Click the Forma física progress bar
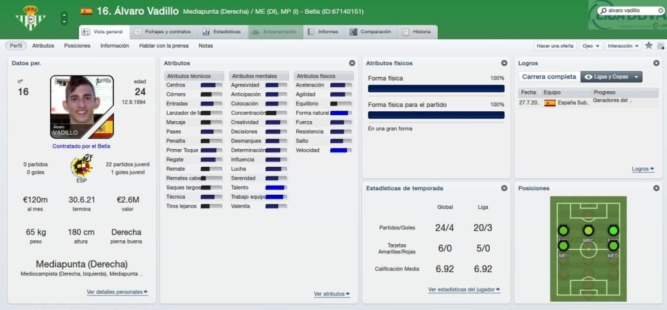 tap(436, 89)
